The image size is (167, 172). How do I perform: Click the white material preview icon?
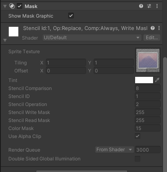[14, 32]
